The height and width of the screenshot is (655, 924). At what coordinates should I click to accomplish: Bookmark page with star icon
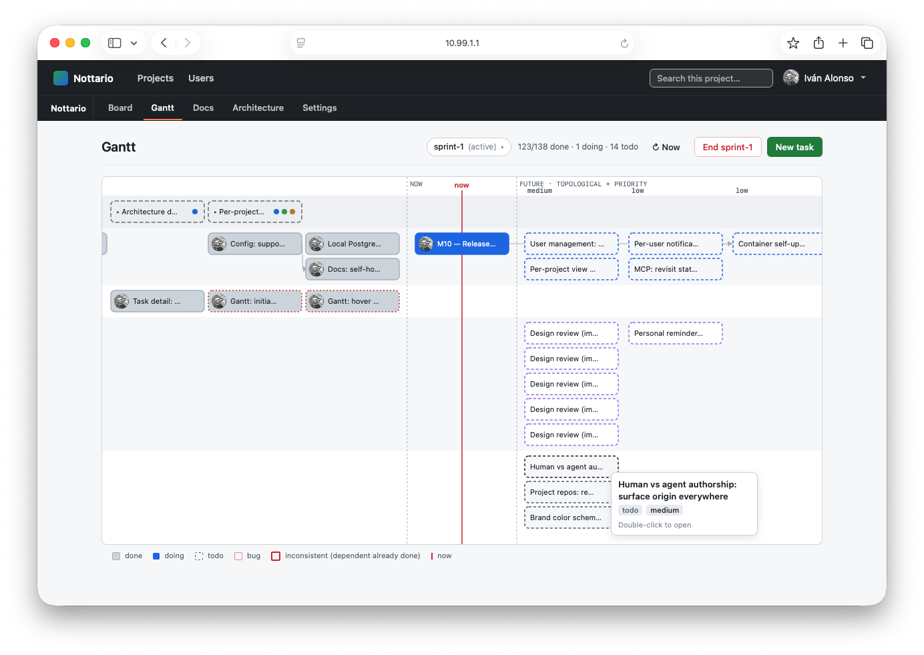coord(793,43)
